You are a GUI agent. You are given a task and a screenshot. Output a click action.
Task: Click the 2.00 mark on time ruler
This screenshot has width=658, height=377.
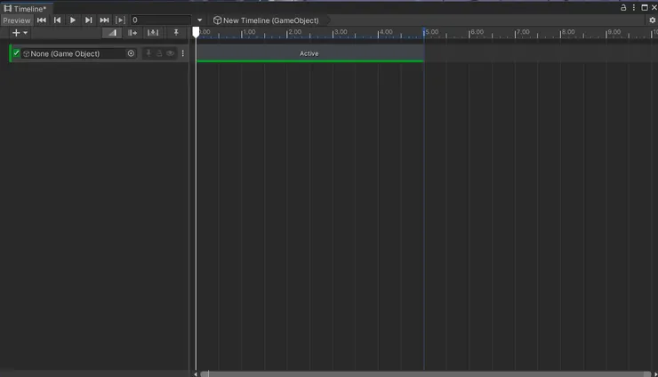click(294, 32)
